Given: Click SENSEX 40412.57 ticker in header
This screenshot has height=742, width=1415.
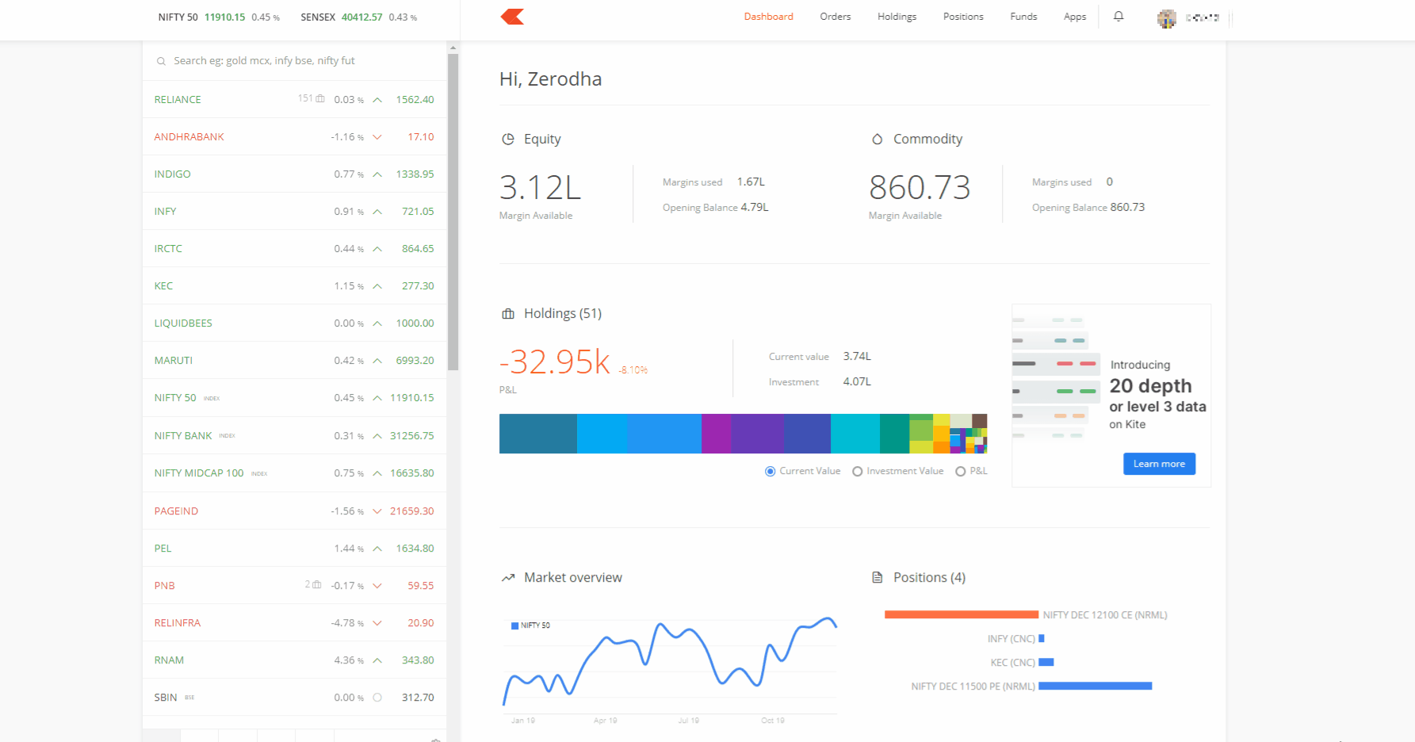Looking at the screenshot, I should [x=359, y=17].
